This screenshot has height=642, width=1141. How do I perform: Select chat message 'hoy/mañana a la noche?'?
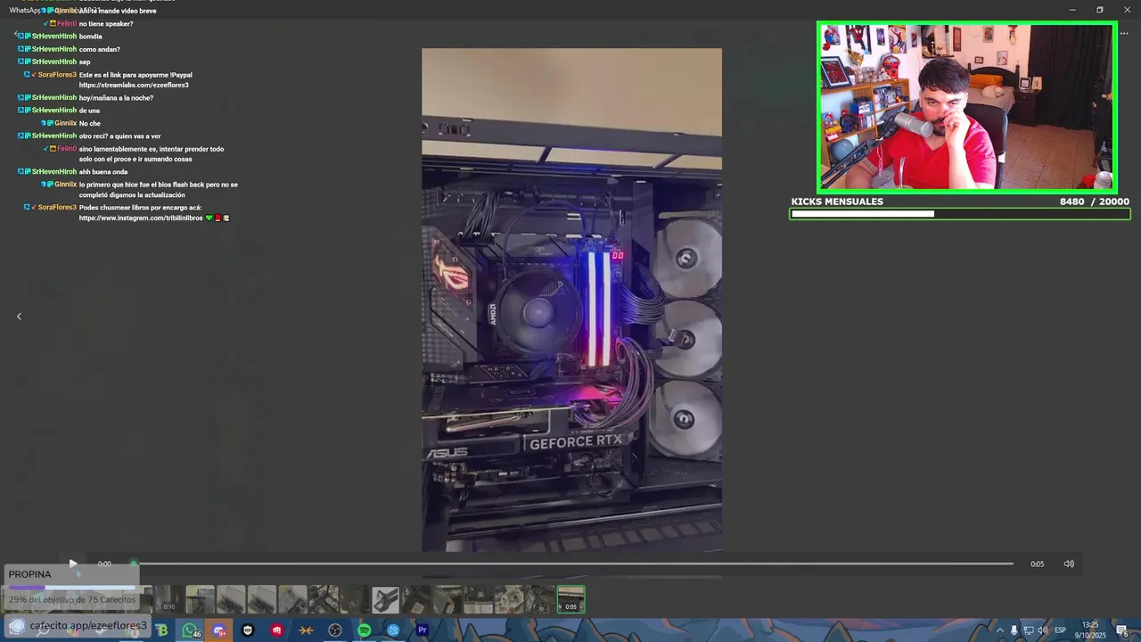click(x=116, y=98)
